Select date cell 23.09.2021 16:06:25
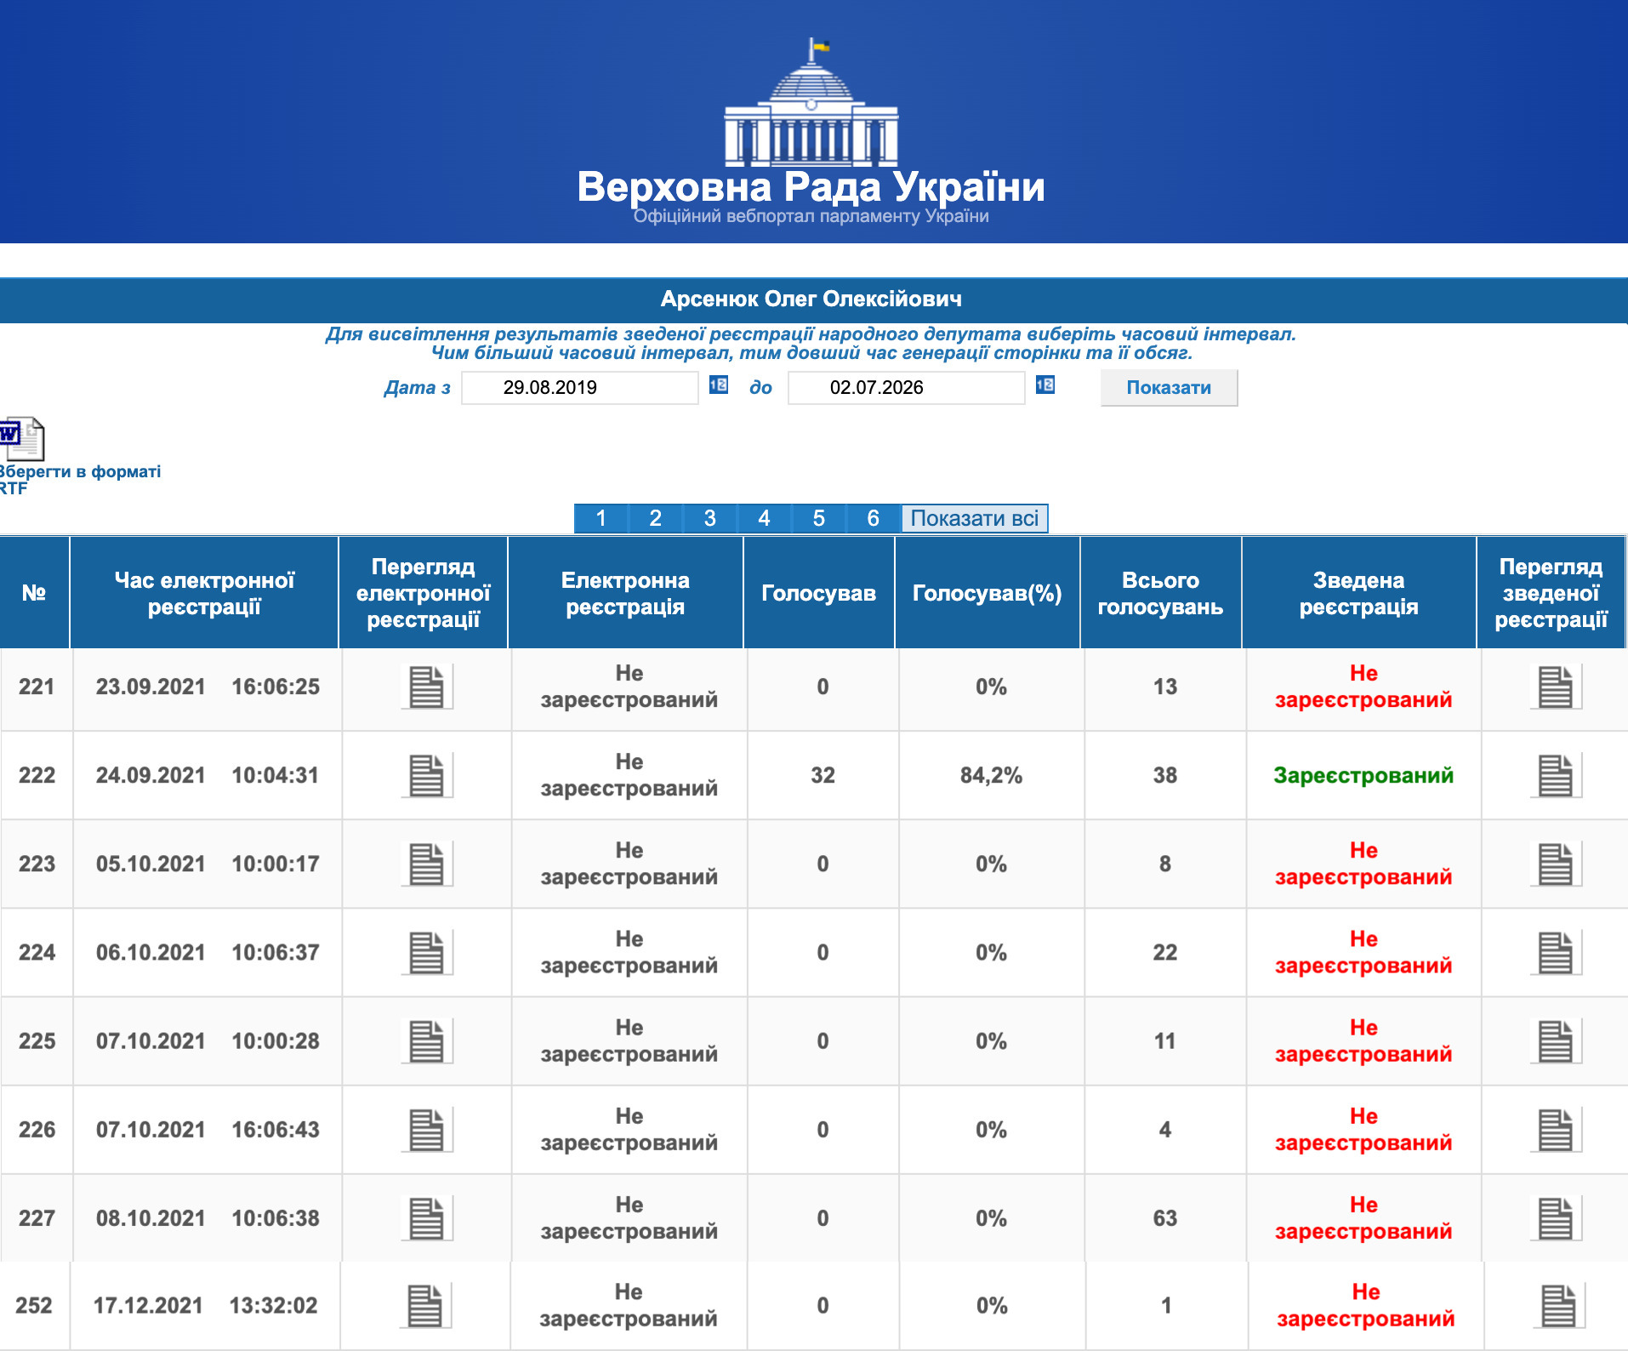This screenshot has height=1351, width=1628. click(208, 687)
